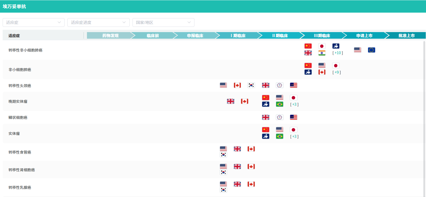The height and width of the screenshot is (197, 426).
Task: Click China flag in 非小细胞肺癌 row
Action: point(308,65)
